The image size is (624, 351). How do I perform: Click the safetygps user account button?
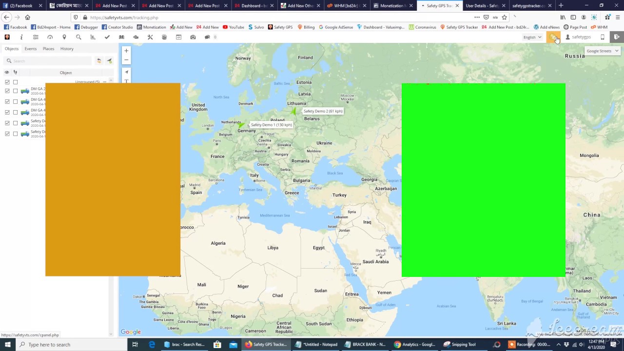tap(578, 37)
